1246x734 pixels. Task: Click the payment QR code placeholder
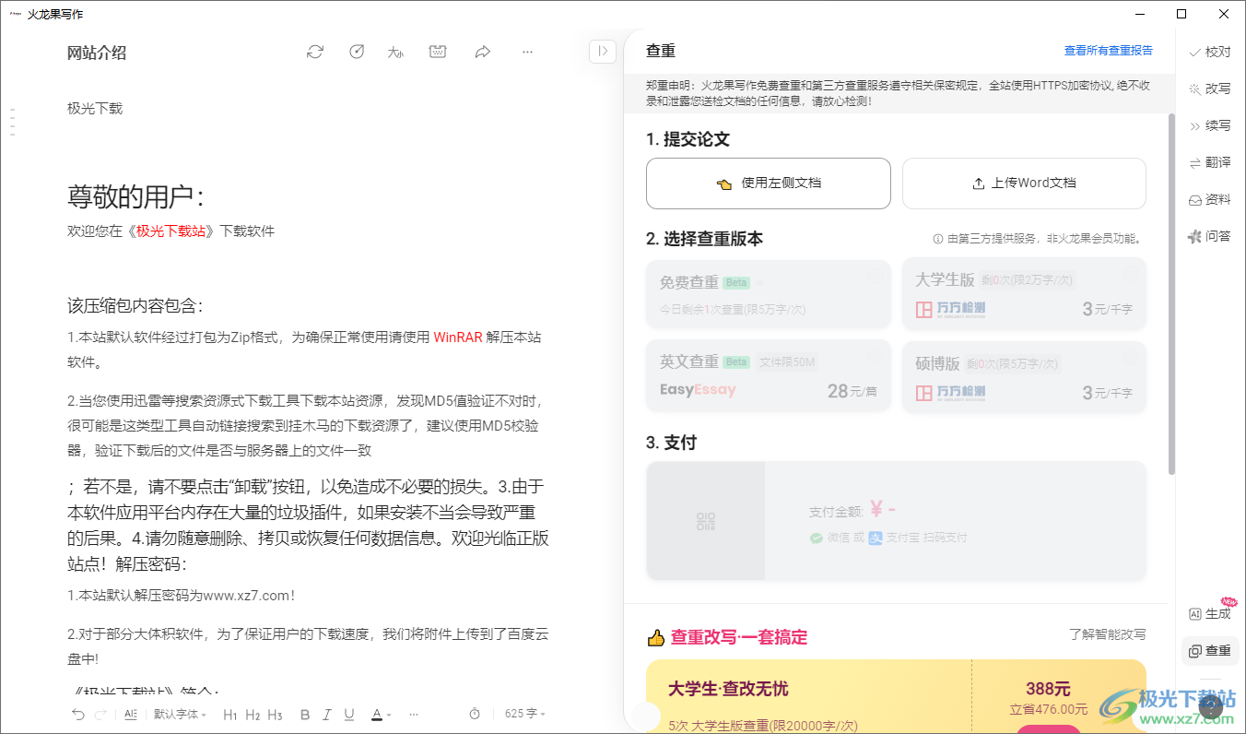(706, 521)
